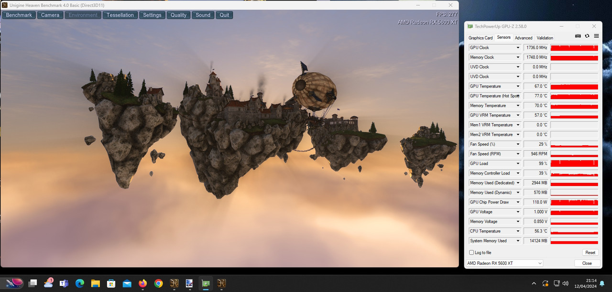Open File Explorer from the taskbar

click(96, 283)
